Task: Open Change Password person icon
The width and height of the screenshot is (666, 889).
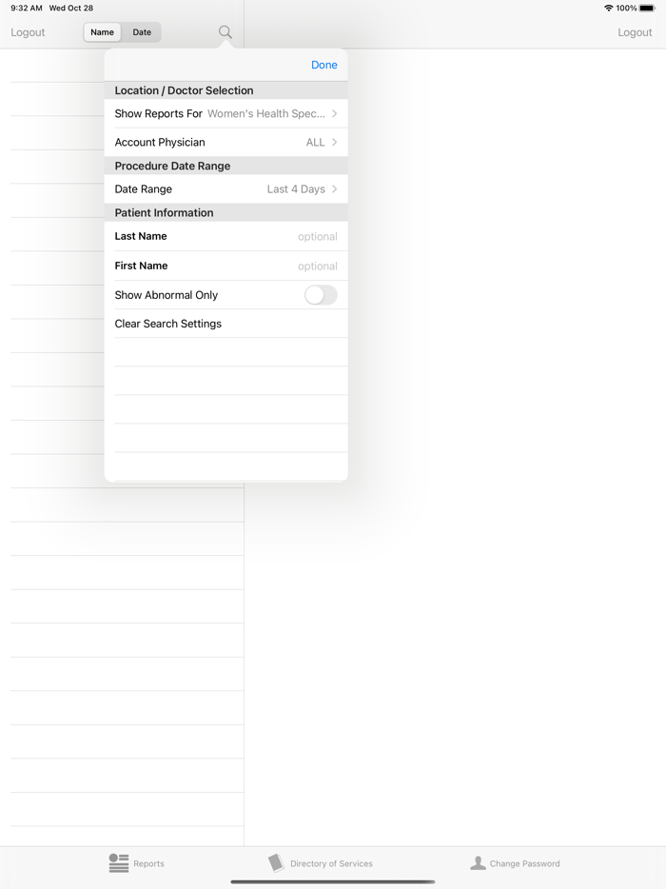Action: point(478,863)
